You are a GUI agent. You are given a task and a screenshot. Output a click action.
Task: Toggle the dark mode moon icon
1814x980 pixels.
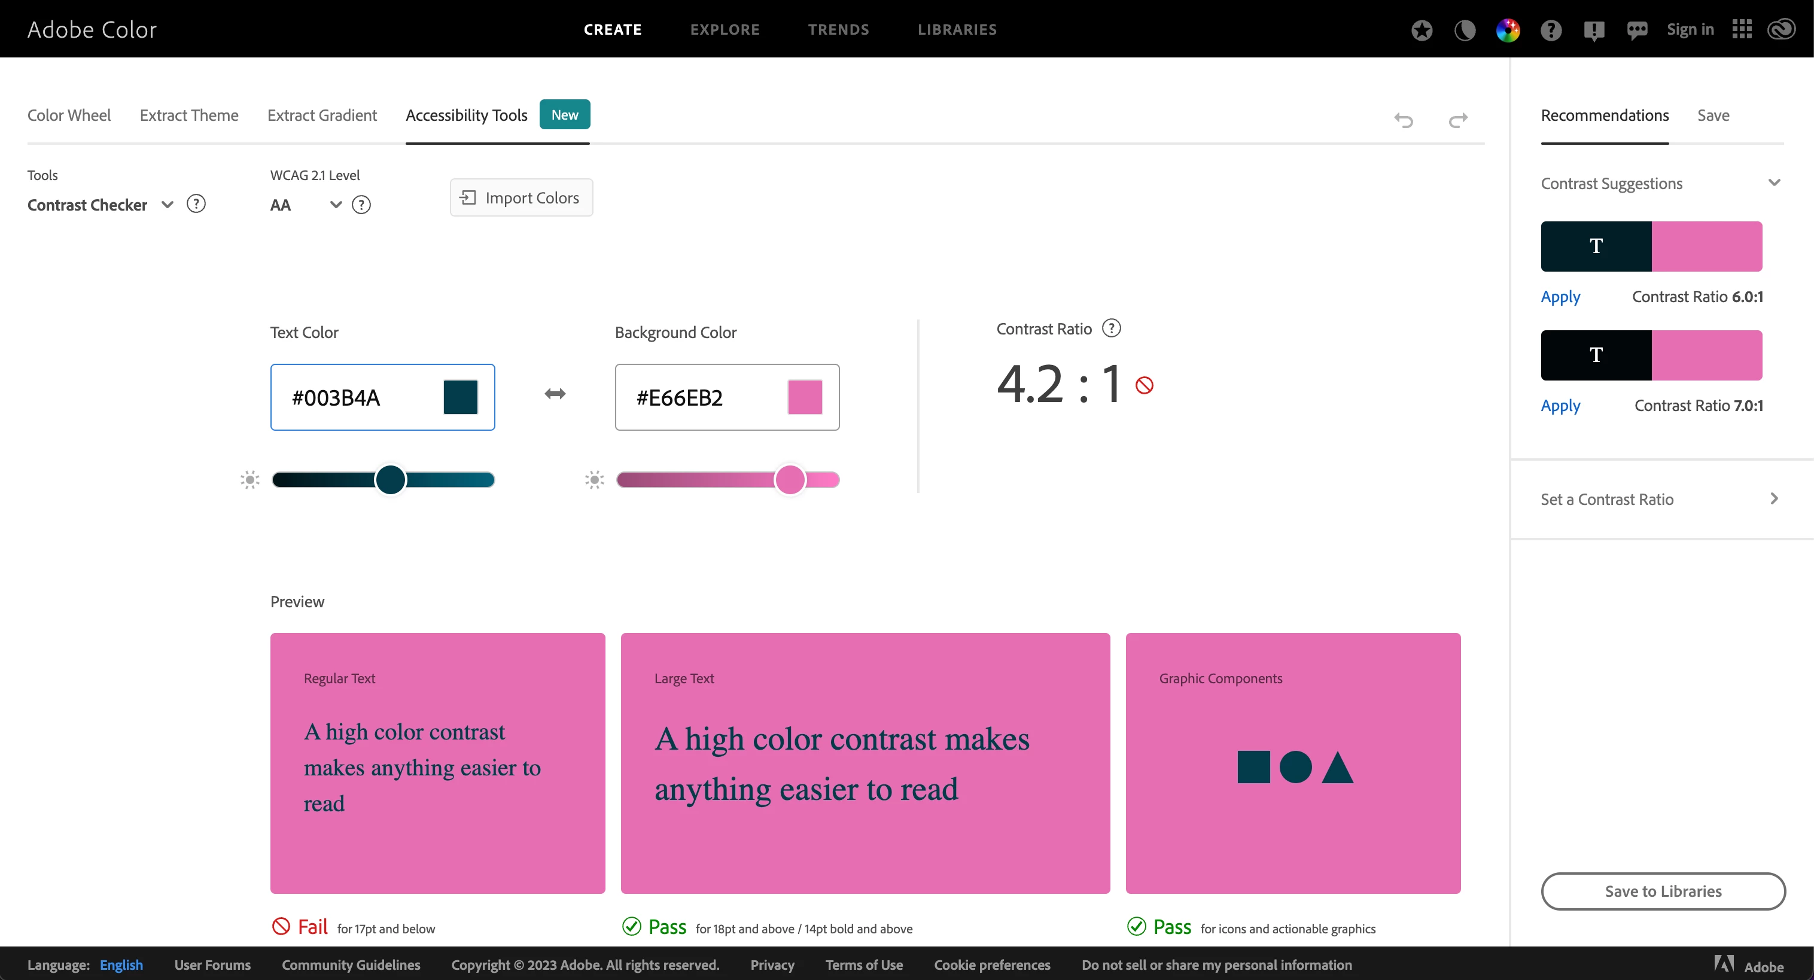click(1465, 31)
